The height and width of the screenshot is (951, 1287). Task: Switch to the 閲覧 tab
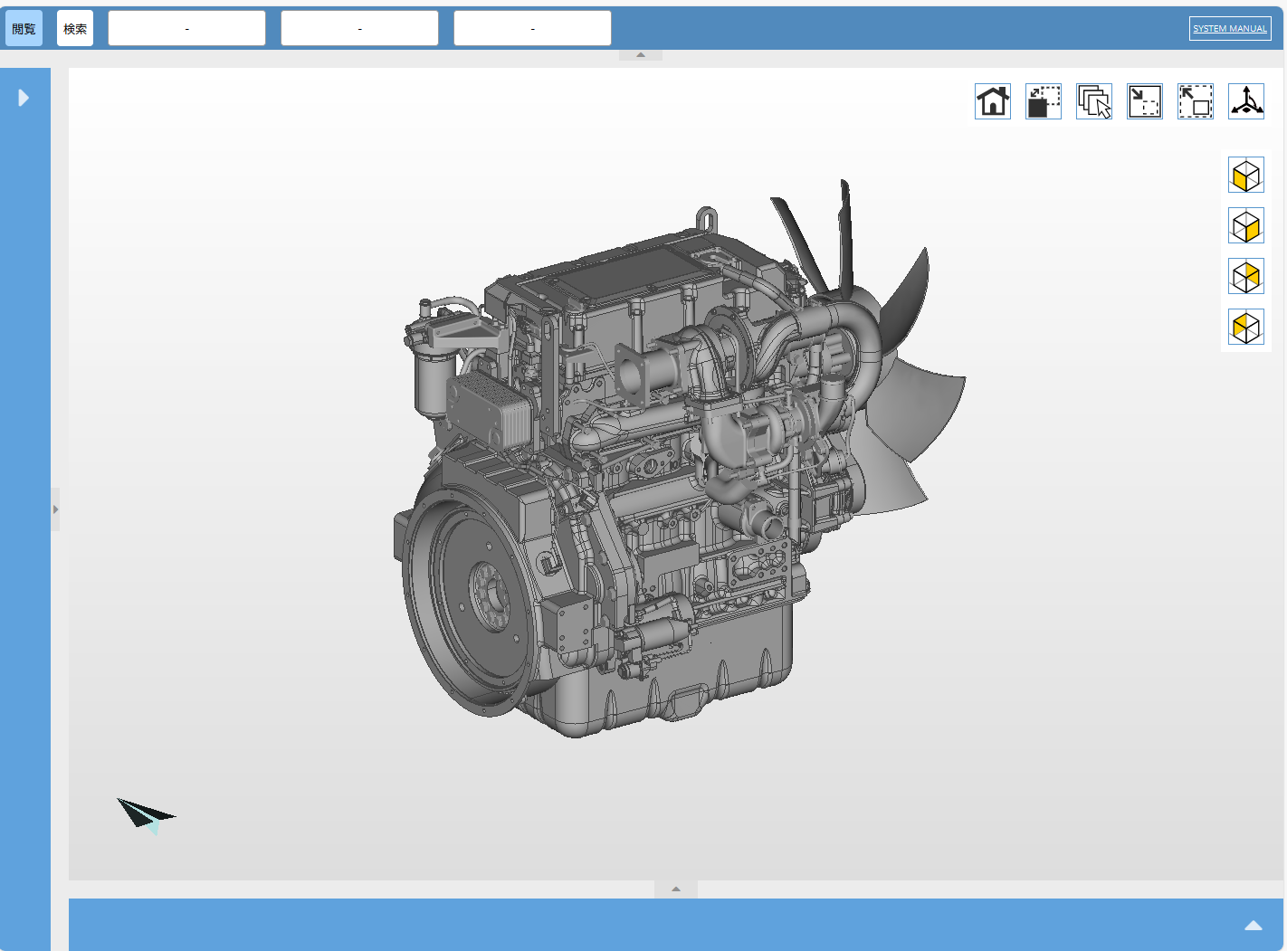click(x=24, y=27)
